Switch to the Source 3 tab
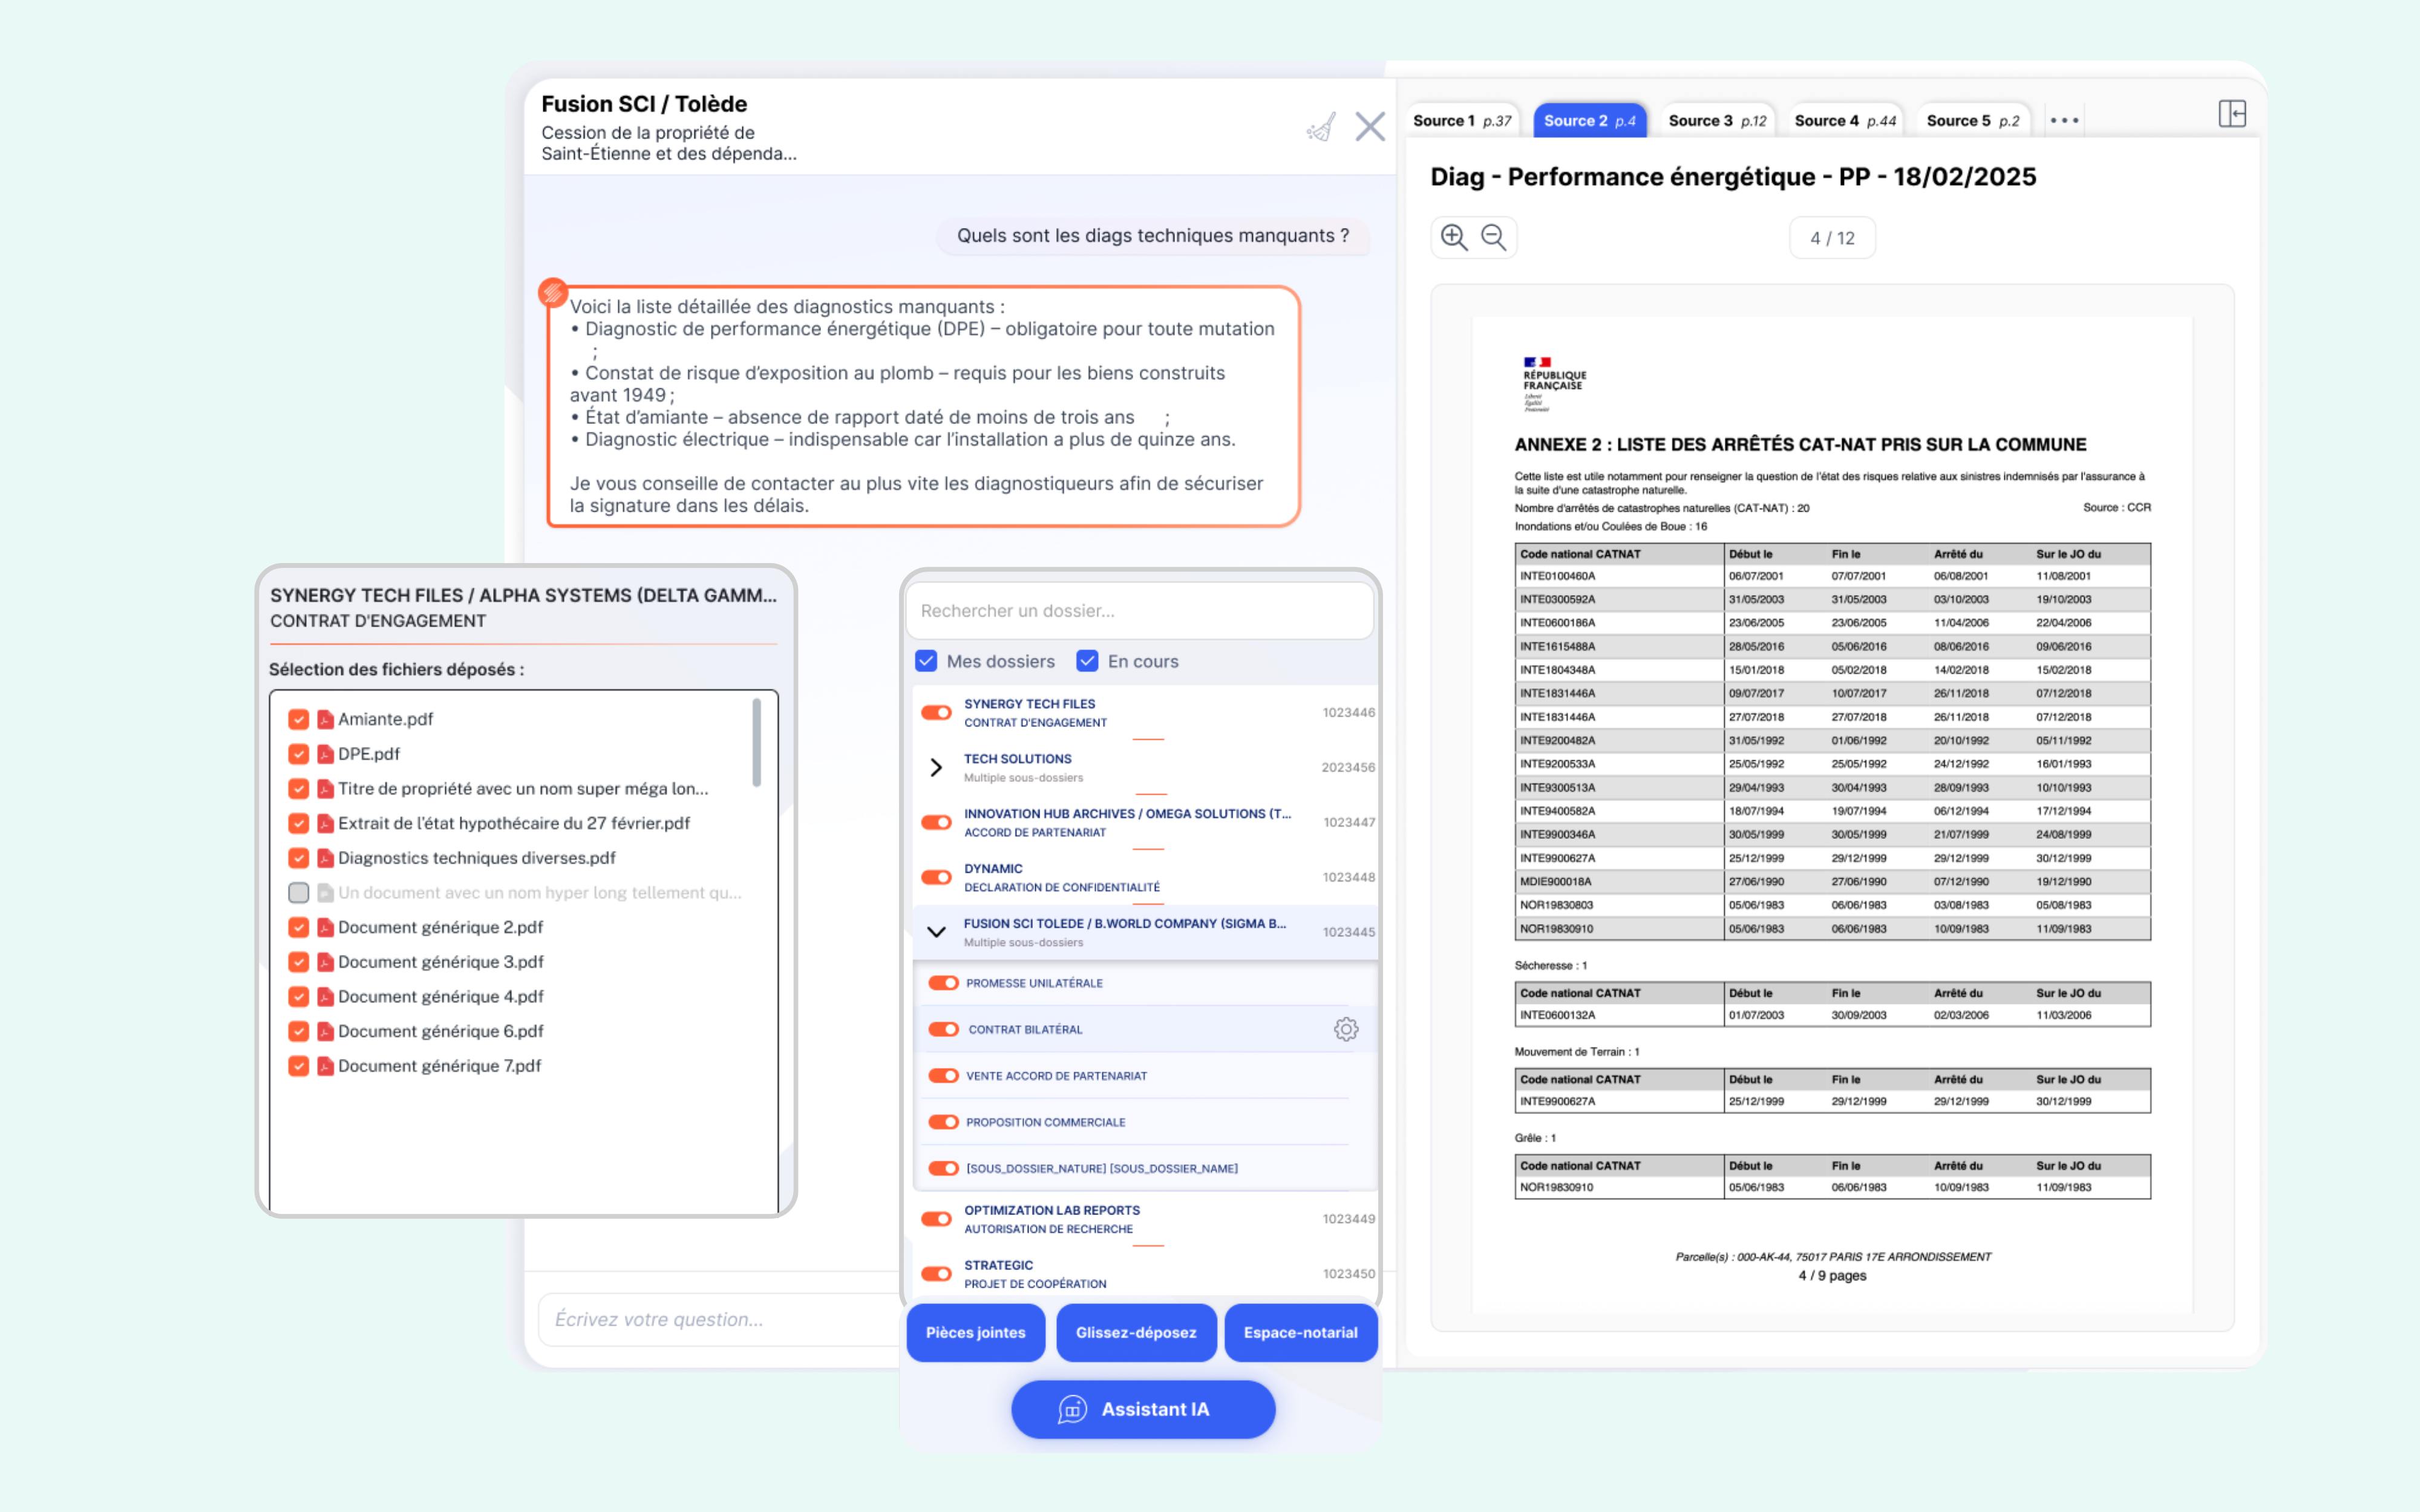The height and width of the screenshot is (1512, 2420). 1716,121
